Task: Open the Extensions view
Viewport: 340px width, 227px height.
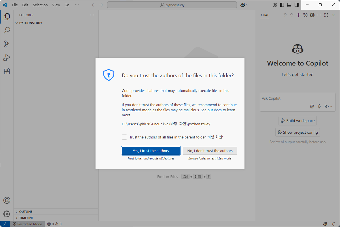Action: click(7, 71)
